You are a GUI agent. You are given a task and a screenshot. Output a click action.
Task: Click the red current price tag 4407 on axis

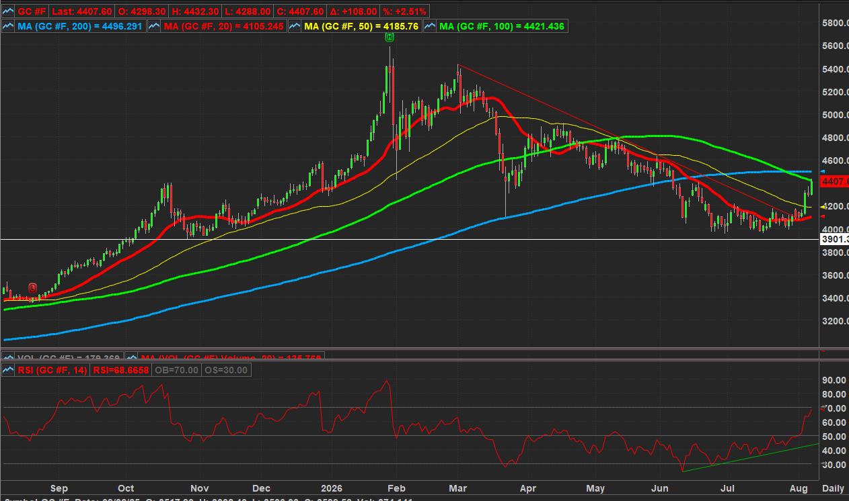click(834, 181)
